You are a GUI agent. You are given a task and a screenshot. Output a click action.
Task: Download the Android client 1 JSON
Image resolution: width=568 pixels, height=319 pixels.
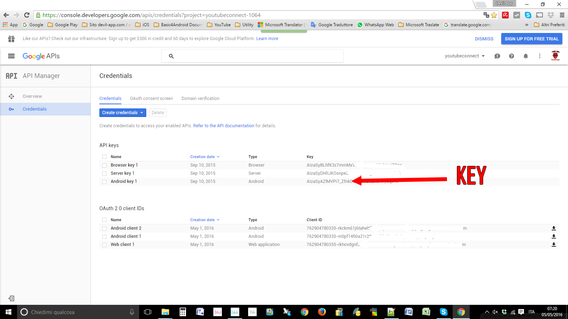554,236
